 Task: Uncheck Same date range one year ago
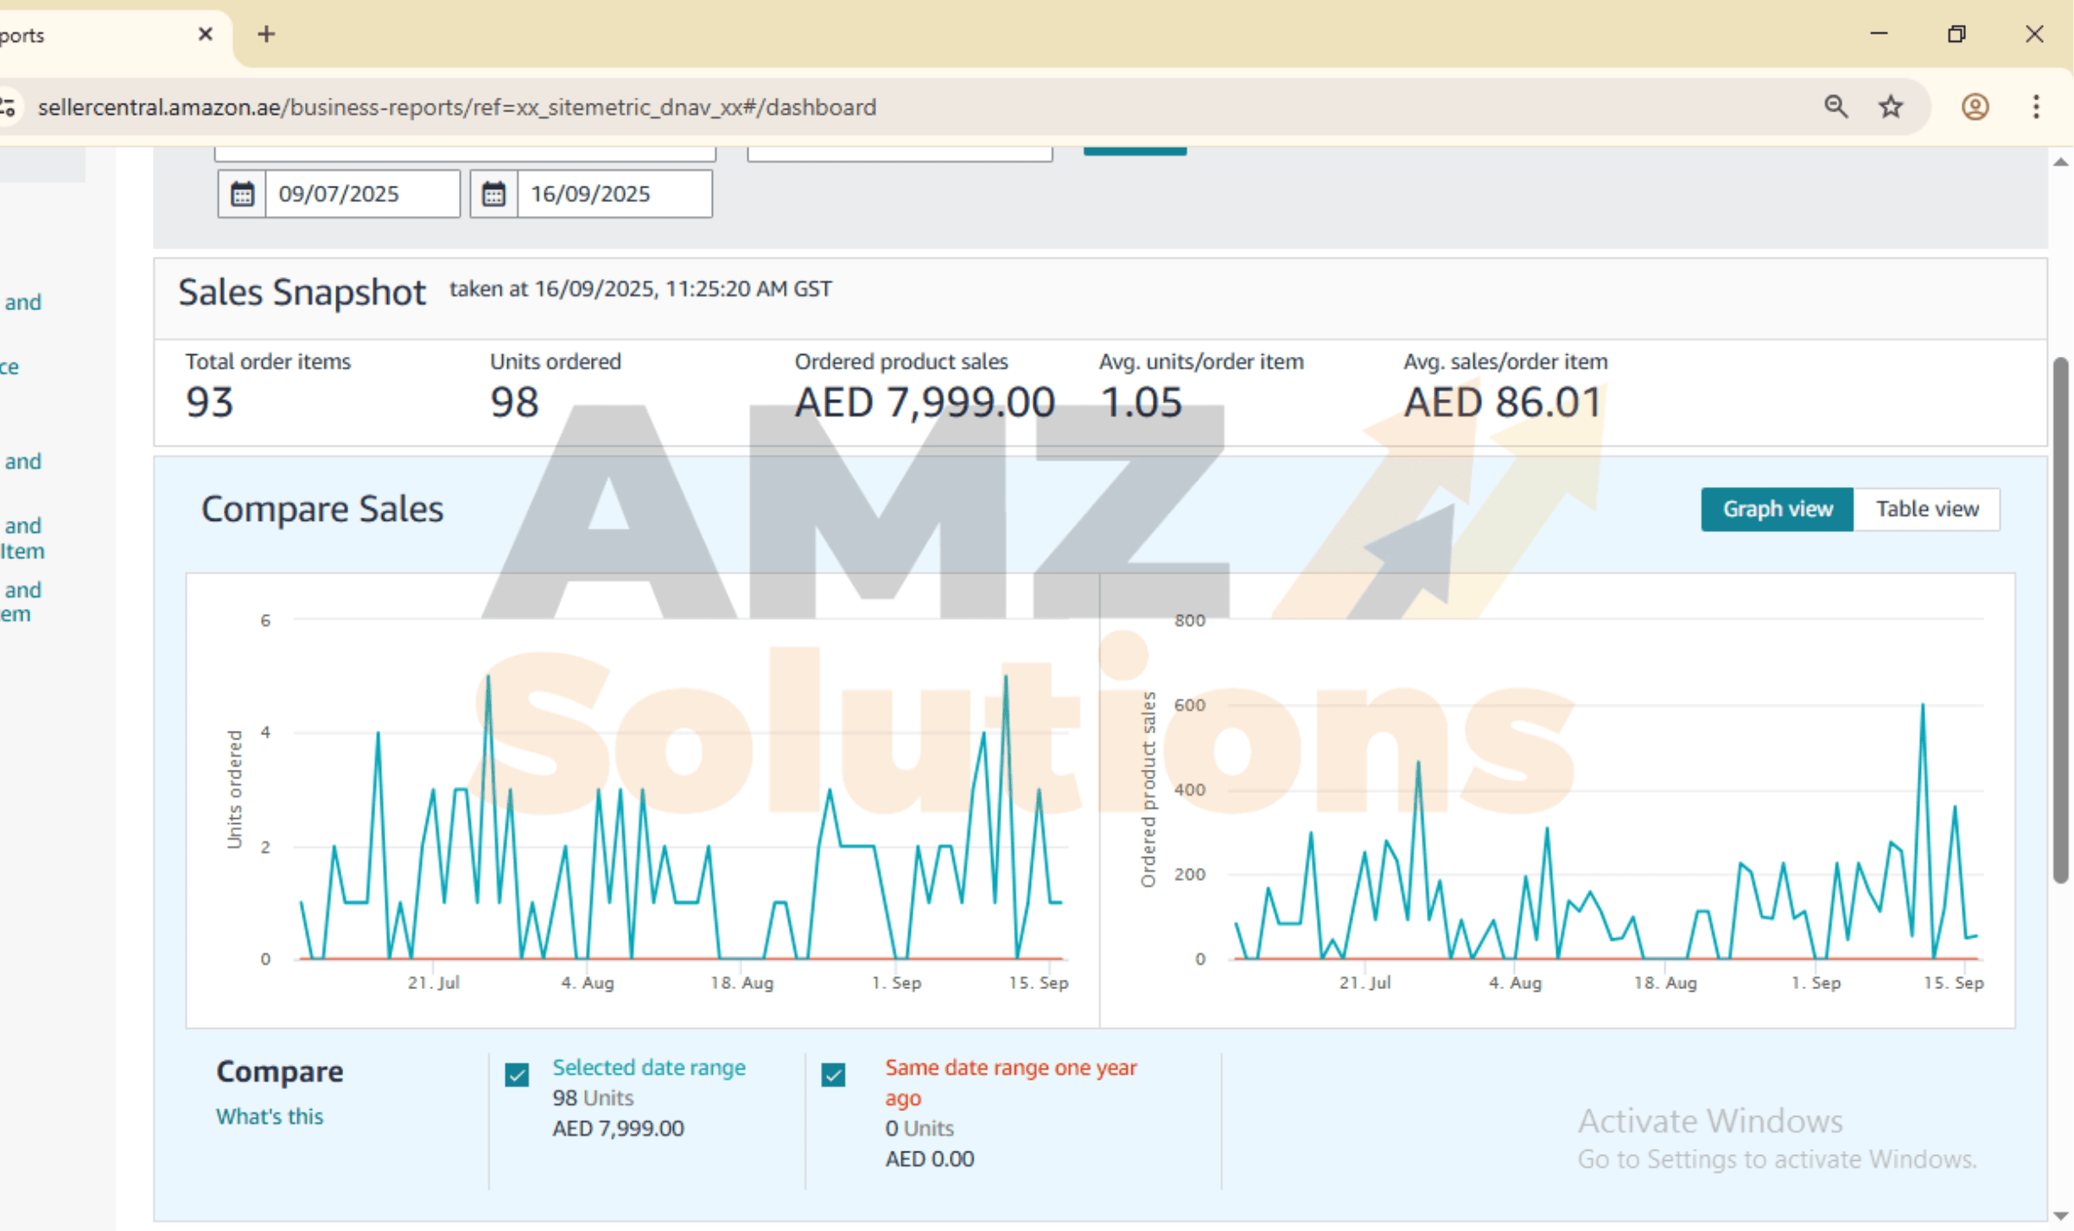point(833,1075)
